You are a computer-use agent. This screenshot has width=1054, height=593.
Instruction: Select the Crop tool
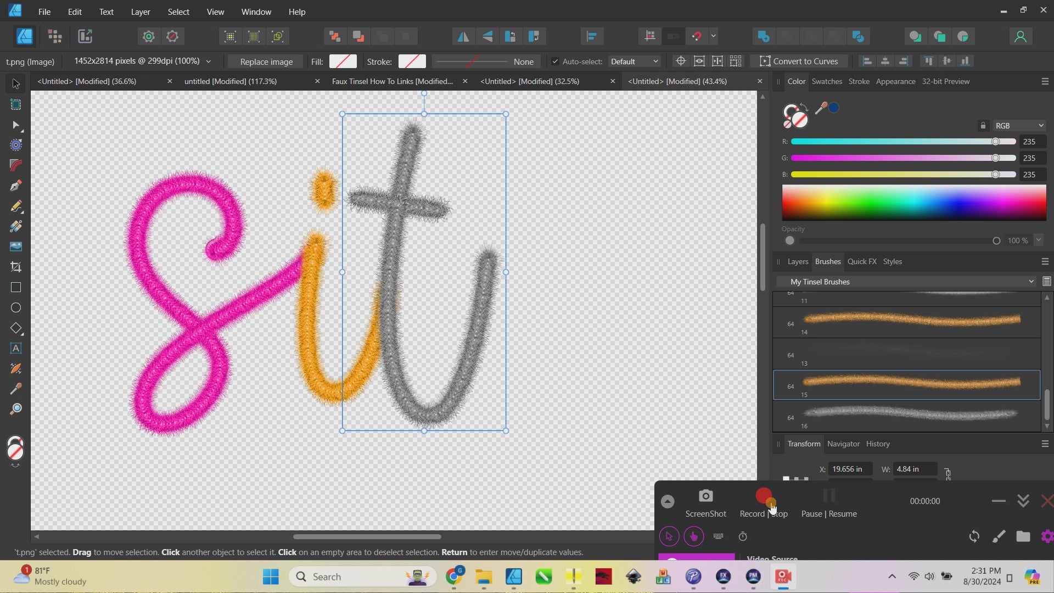15,267
